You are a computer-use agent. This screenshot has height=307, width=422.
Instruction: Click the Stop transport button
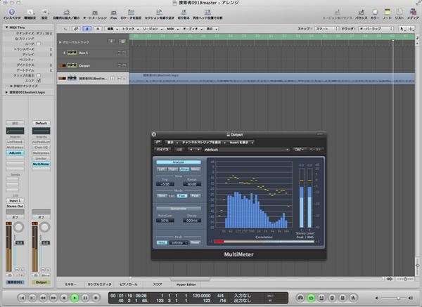pos(64,298)
